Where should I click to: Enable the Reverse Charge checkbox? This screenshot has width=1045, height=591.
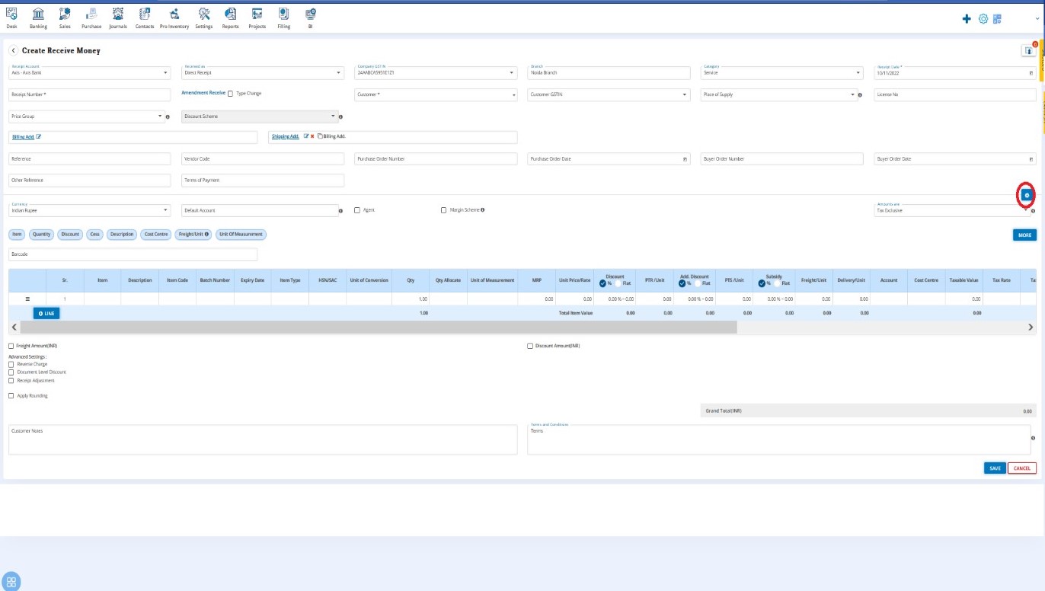11,364
